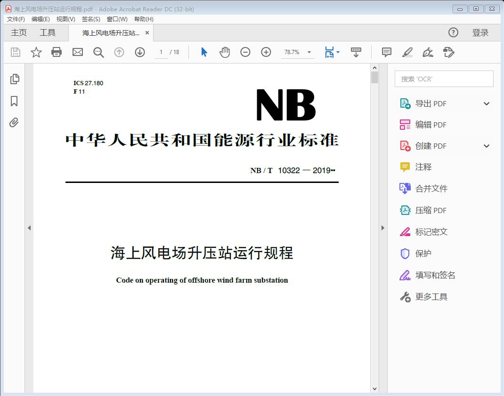Open the Add Comment tool
The width and height of the screenshot is (504, 396).
point(386,52)
